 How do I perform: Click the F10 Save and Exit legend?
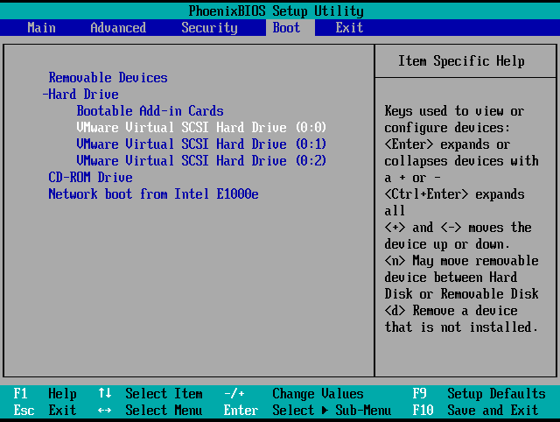[476, 411]
